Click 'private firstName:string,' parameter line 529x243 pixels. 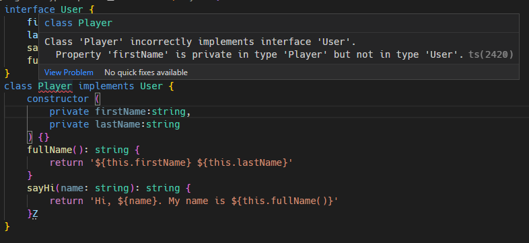tap(120, 111)
